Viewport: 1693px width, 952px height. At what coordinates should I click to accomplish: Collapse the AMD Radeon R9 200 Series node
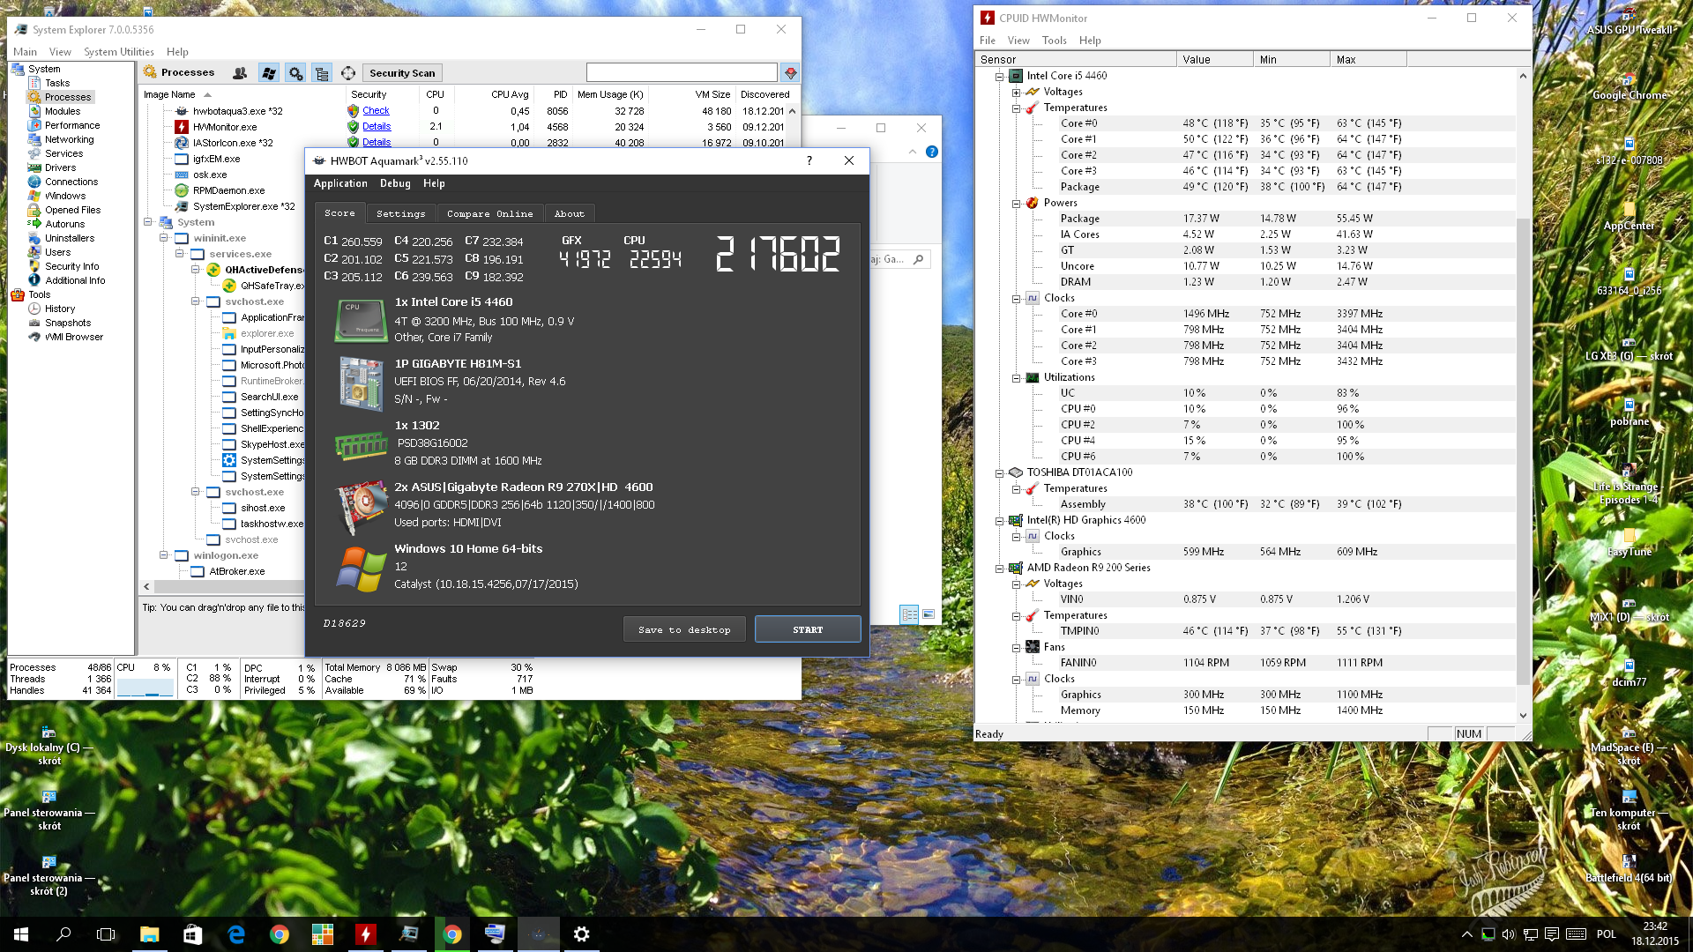click(x=1000, y=569)
